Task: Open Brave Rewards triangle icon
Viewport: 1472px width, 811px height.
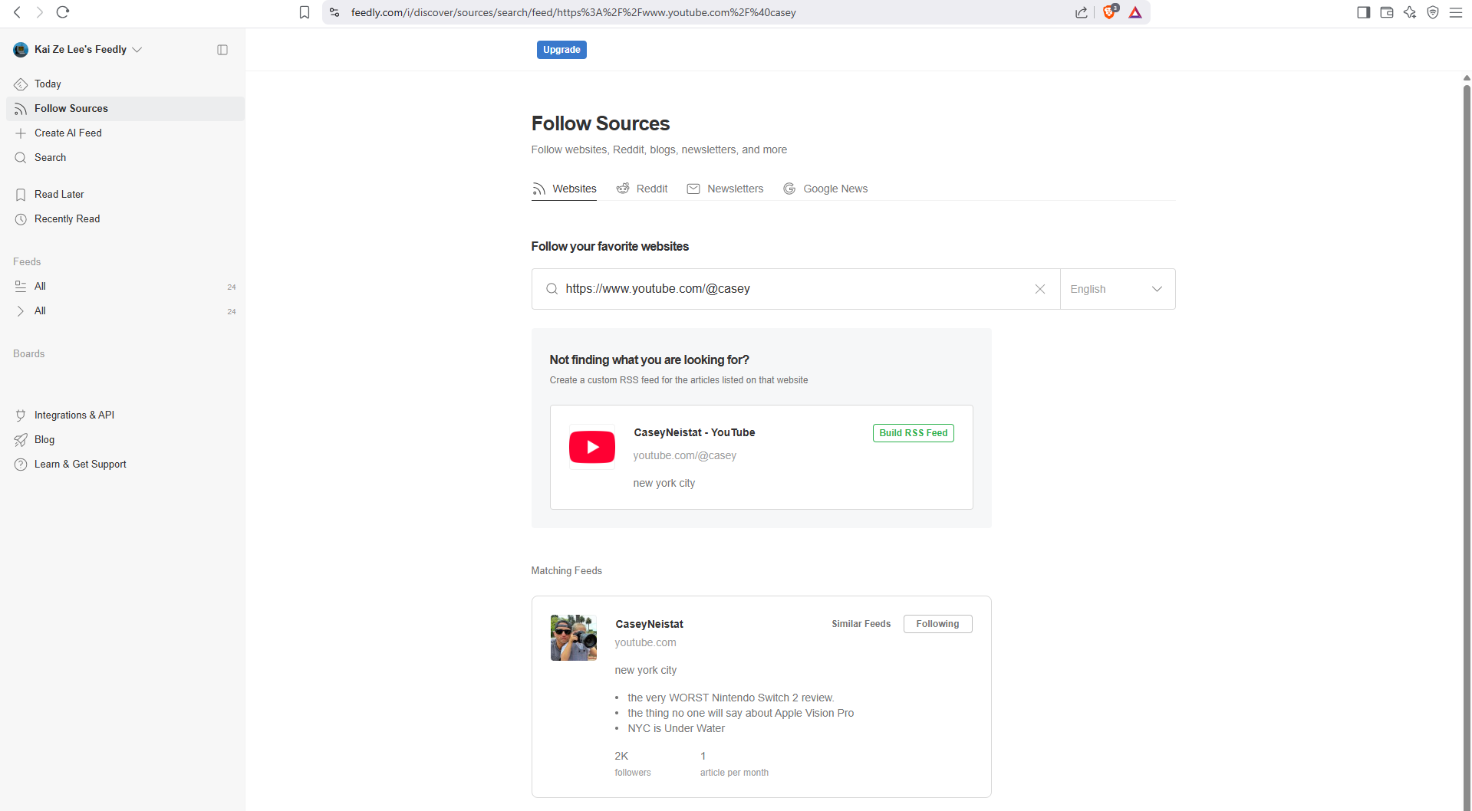Action: [1135, 12]
